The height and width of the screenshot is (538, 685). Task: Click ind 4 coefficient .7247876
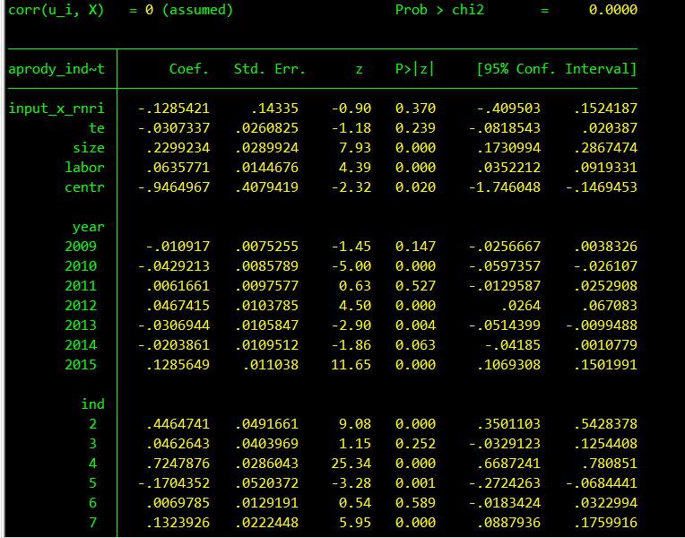[178, 464]
